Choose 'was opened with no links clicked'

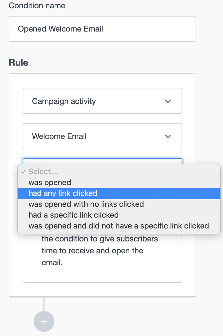[86, 204]
